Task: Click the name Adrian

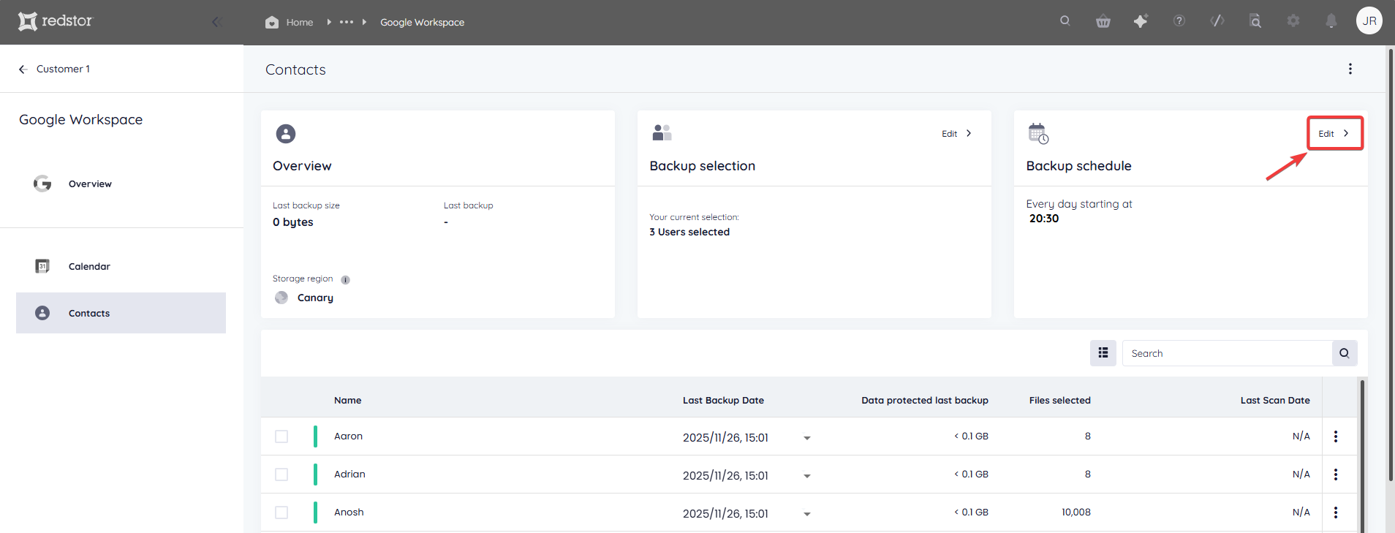Action: (x=349, y=475)
